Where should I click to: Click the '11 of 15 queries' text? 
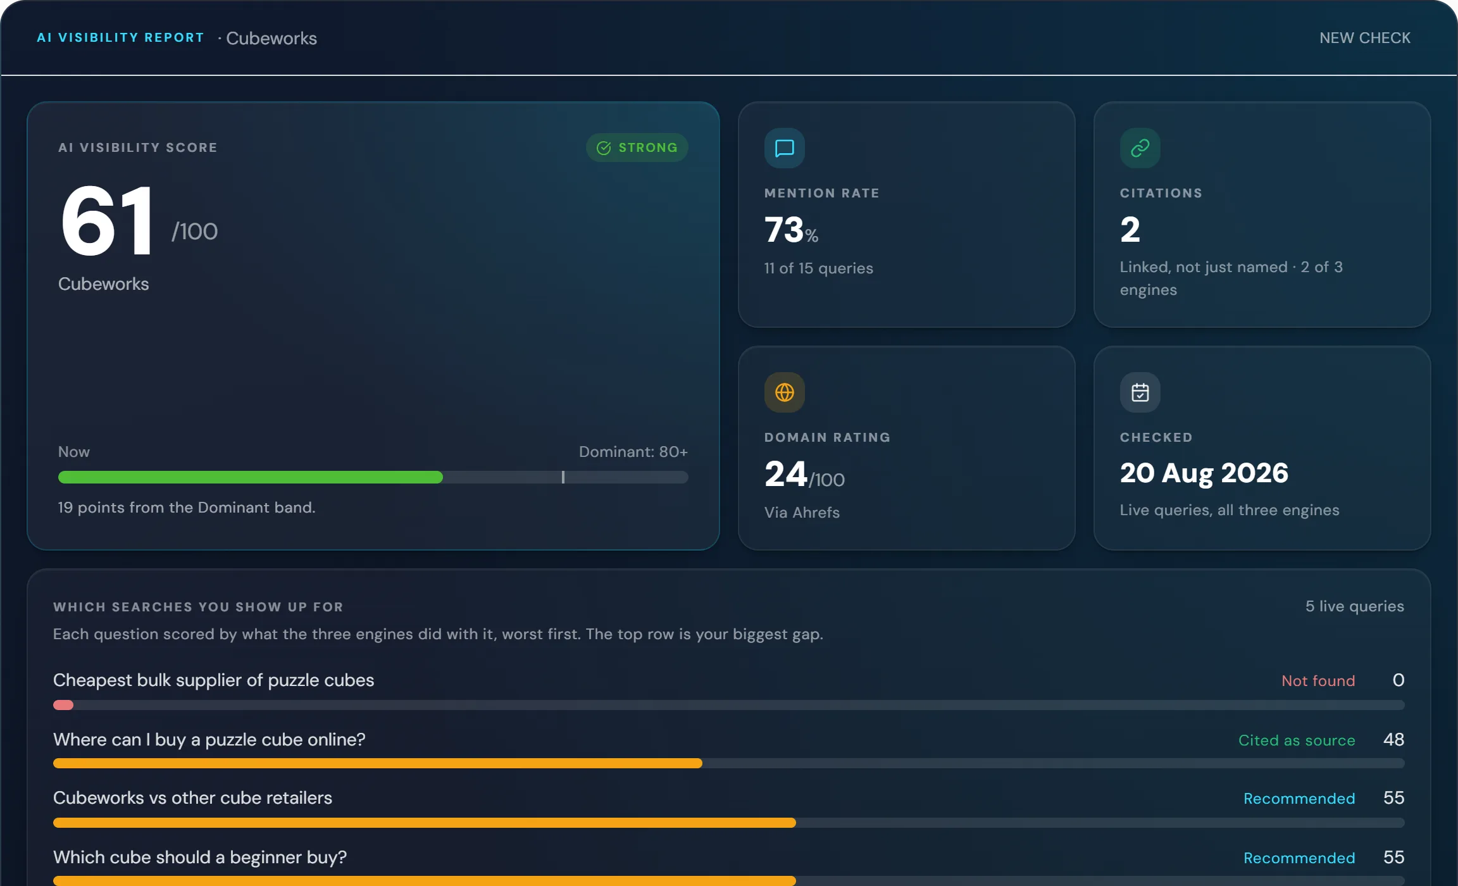coord(818,268)
